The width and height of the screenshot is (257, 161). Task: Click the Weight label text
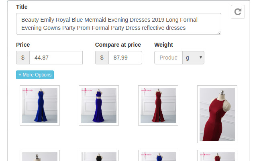163,45
